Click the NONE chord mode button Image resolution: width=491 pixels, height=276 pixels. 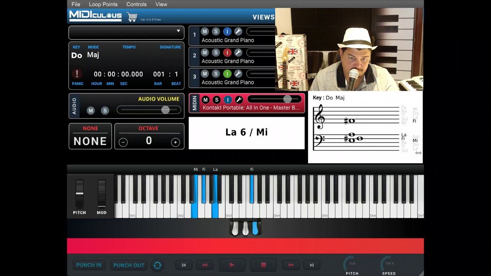coord(90,136)
